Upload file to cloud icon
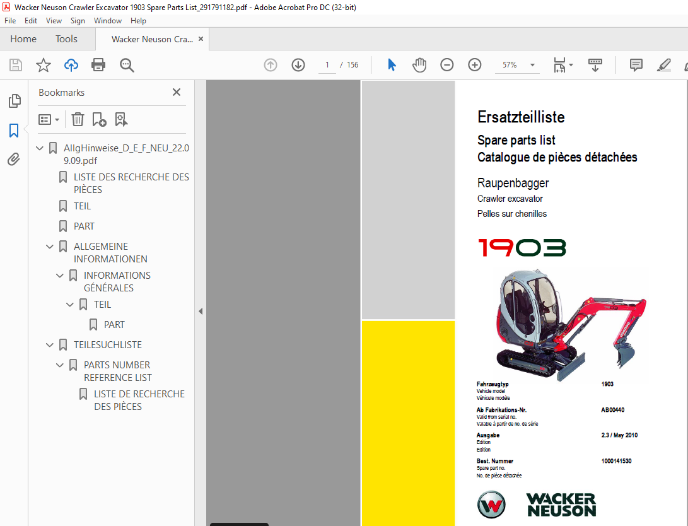 [71, 65]
